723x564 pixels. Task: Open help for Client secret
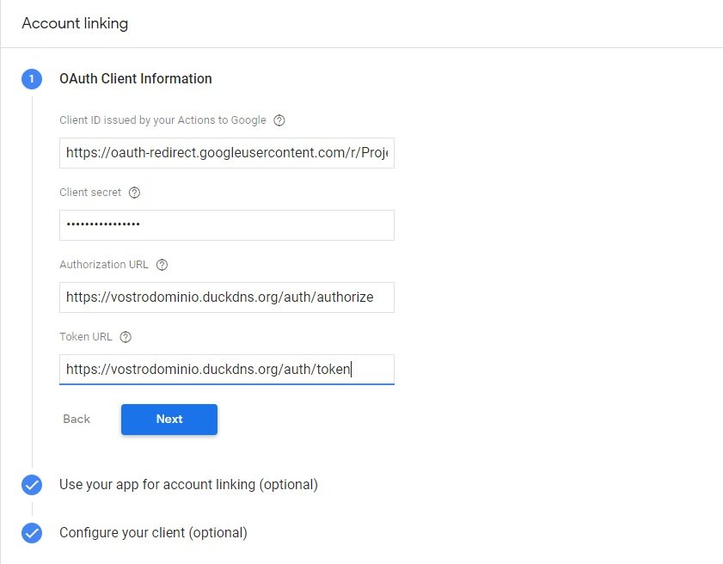[x=134, y=193]
